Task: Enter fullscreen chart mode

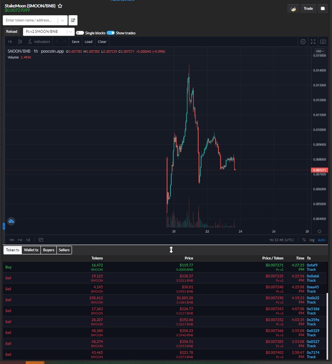Action: pos(313,42)
